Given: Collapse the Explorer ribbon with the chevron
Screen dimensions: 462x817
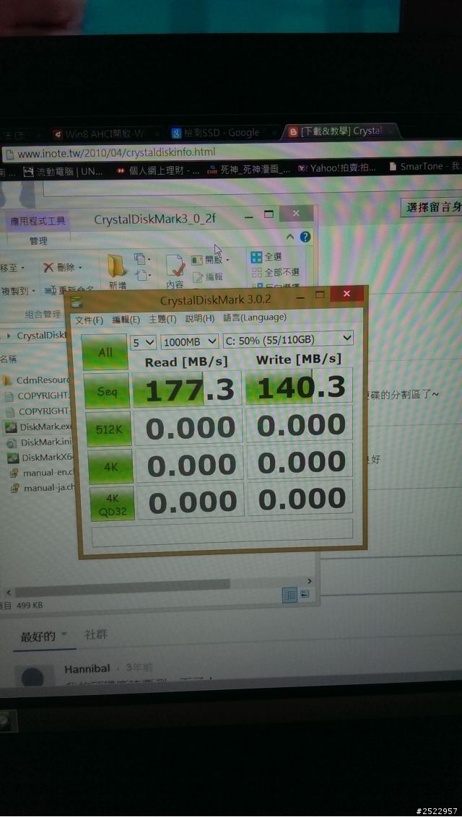Looking at the screenshot, I should 290,237.
